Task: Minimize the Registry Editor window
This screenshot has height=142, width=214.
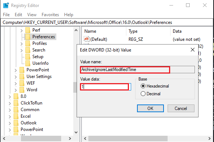Action: coord(171,5)
